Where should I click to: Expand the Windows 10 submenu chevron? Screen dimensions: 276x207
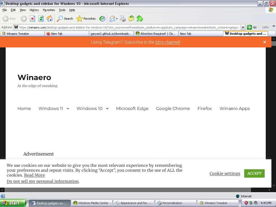pyautogui.click(x=107, y=109)
